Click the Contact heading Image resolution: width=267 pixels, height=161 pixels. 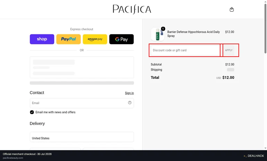pyautogui.click(x=37, y=92)
